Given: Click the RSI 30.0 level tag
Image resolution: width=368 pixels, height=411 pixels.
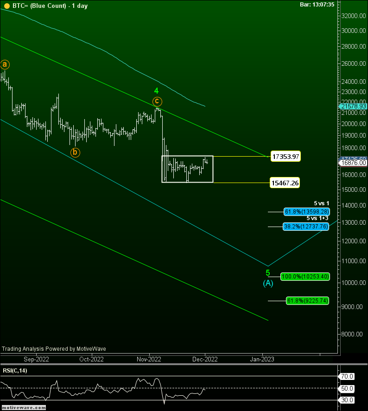Looking at the screenshot, I should coord(347,400).
